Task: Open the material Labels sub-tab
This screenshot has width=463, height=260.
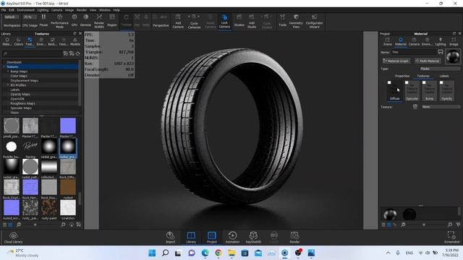Action: [444, 76]
